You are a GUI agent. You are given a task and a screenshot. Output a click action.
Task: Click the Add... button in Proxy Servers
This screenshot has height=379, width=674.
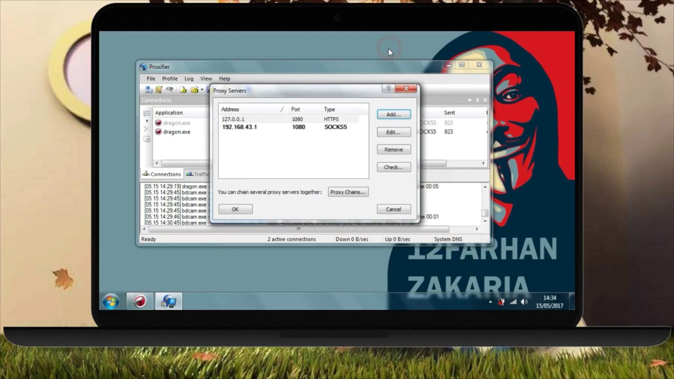tap(393, 114)
